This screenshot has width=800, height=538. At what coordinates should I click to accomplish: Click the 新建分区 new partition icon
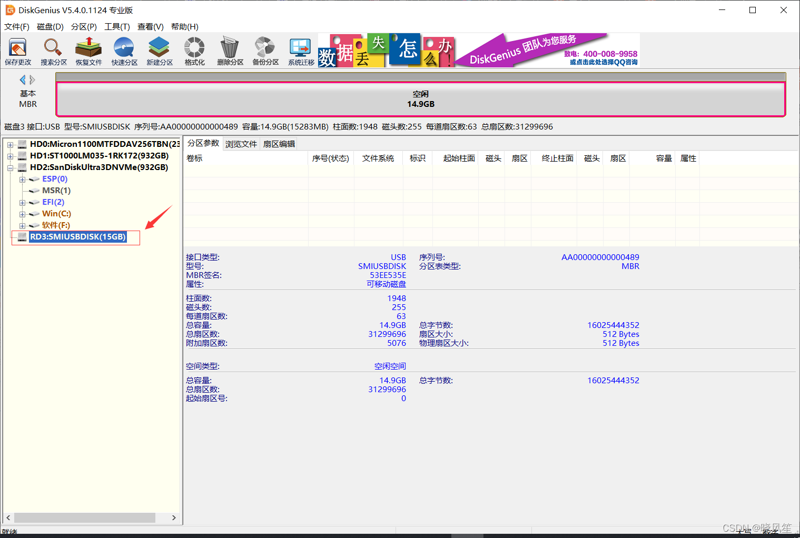click(159, 52)
